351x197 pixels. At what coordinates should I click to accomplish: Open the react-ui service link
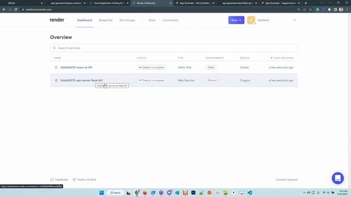(76, 67)
